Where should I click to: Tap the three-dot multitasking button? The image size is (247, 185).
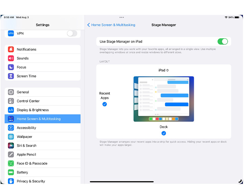(x=122, y=17)
